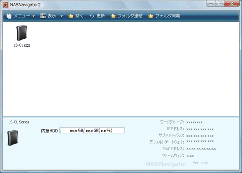Screen dimensions: 242x173
Task: Click the デフォルトゲートウェイ value
Action: pos(200,141)
